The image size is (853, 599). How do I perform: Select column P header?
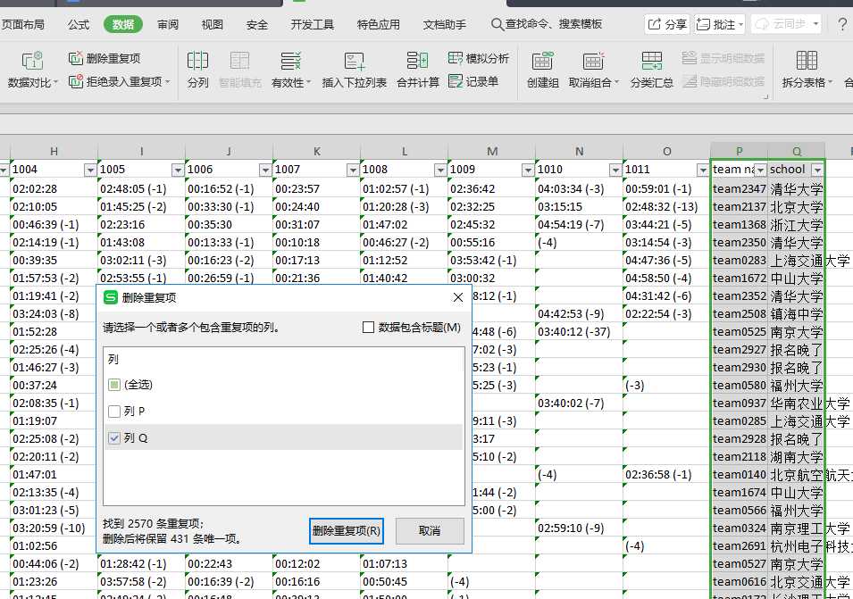[739, 152]
